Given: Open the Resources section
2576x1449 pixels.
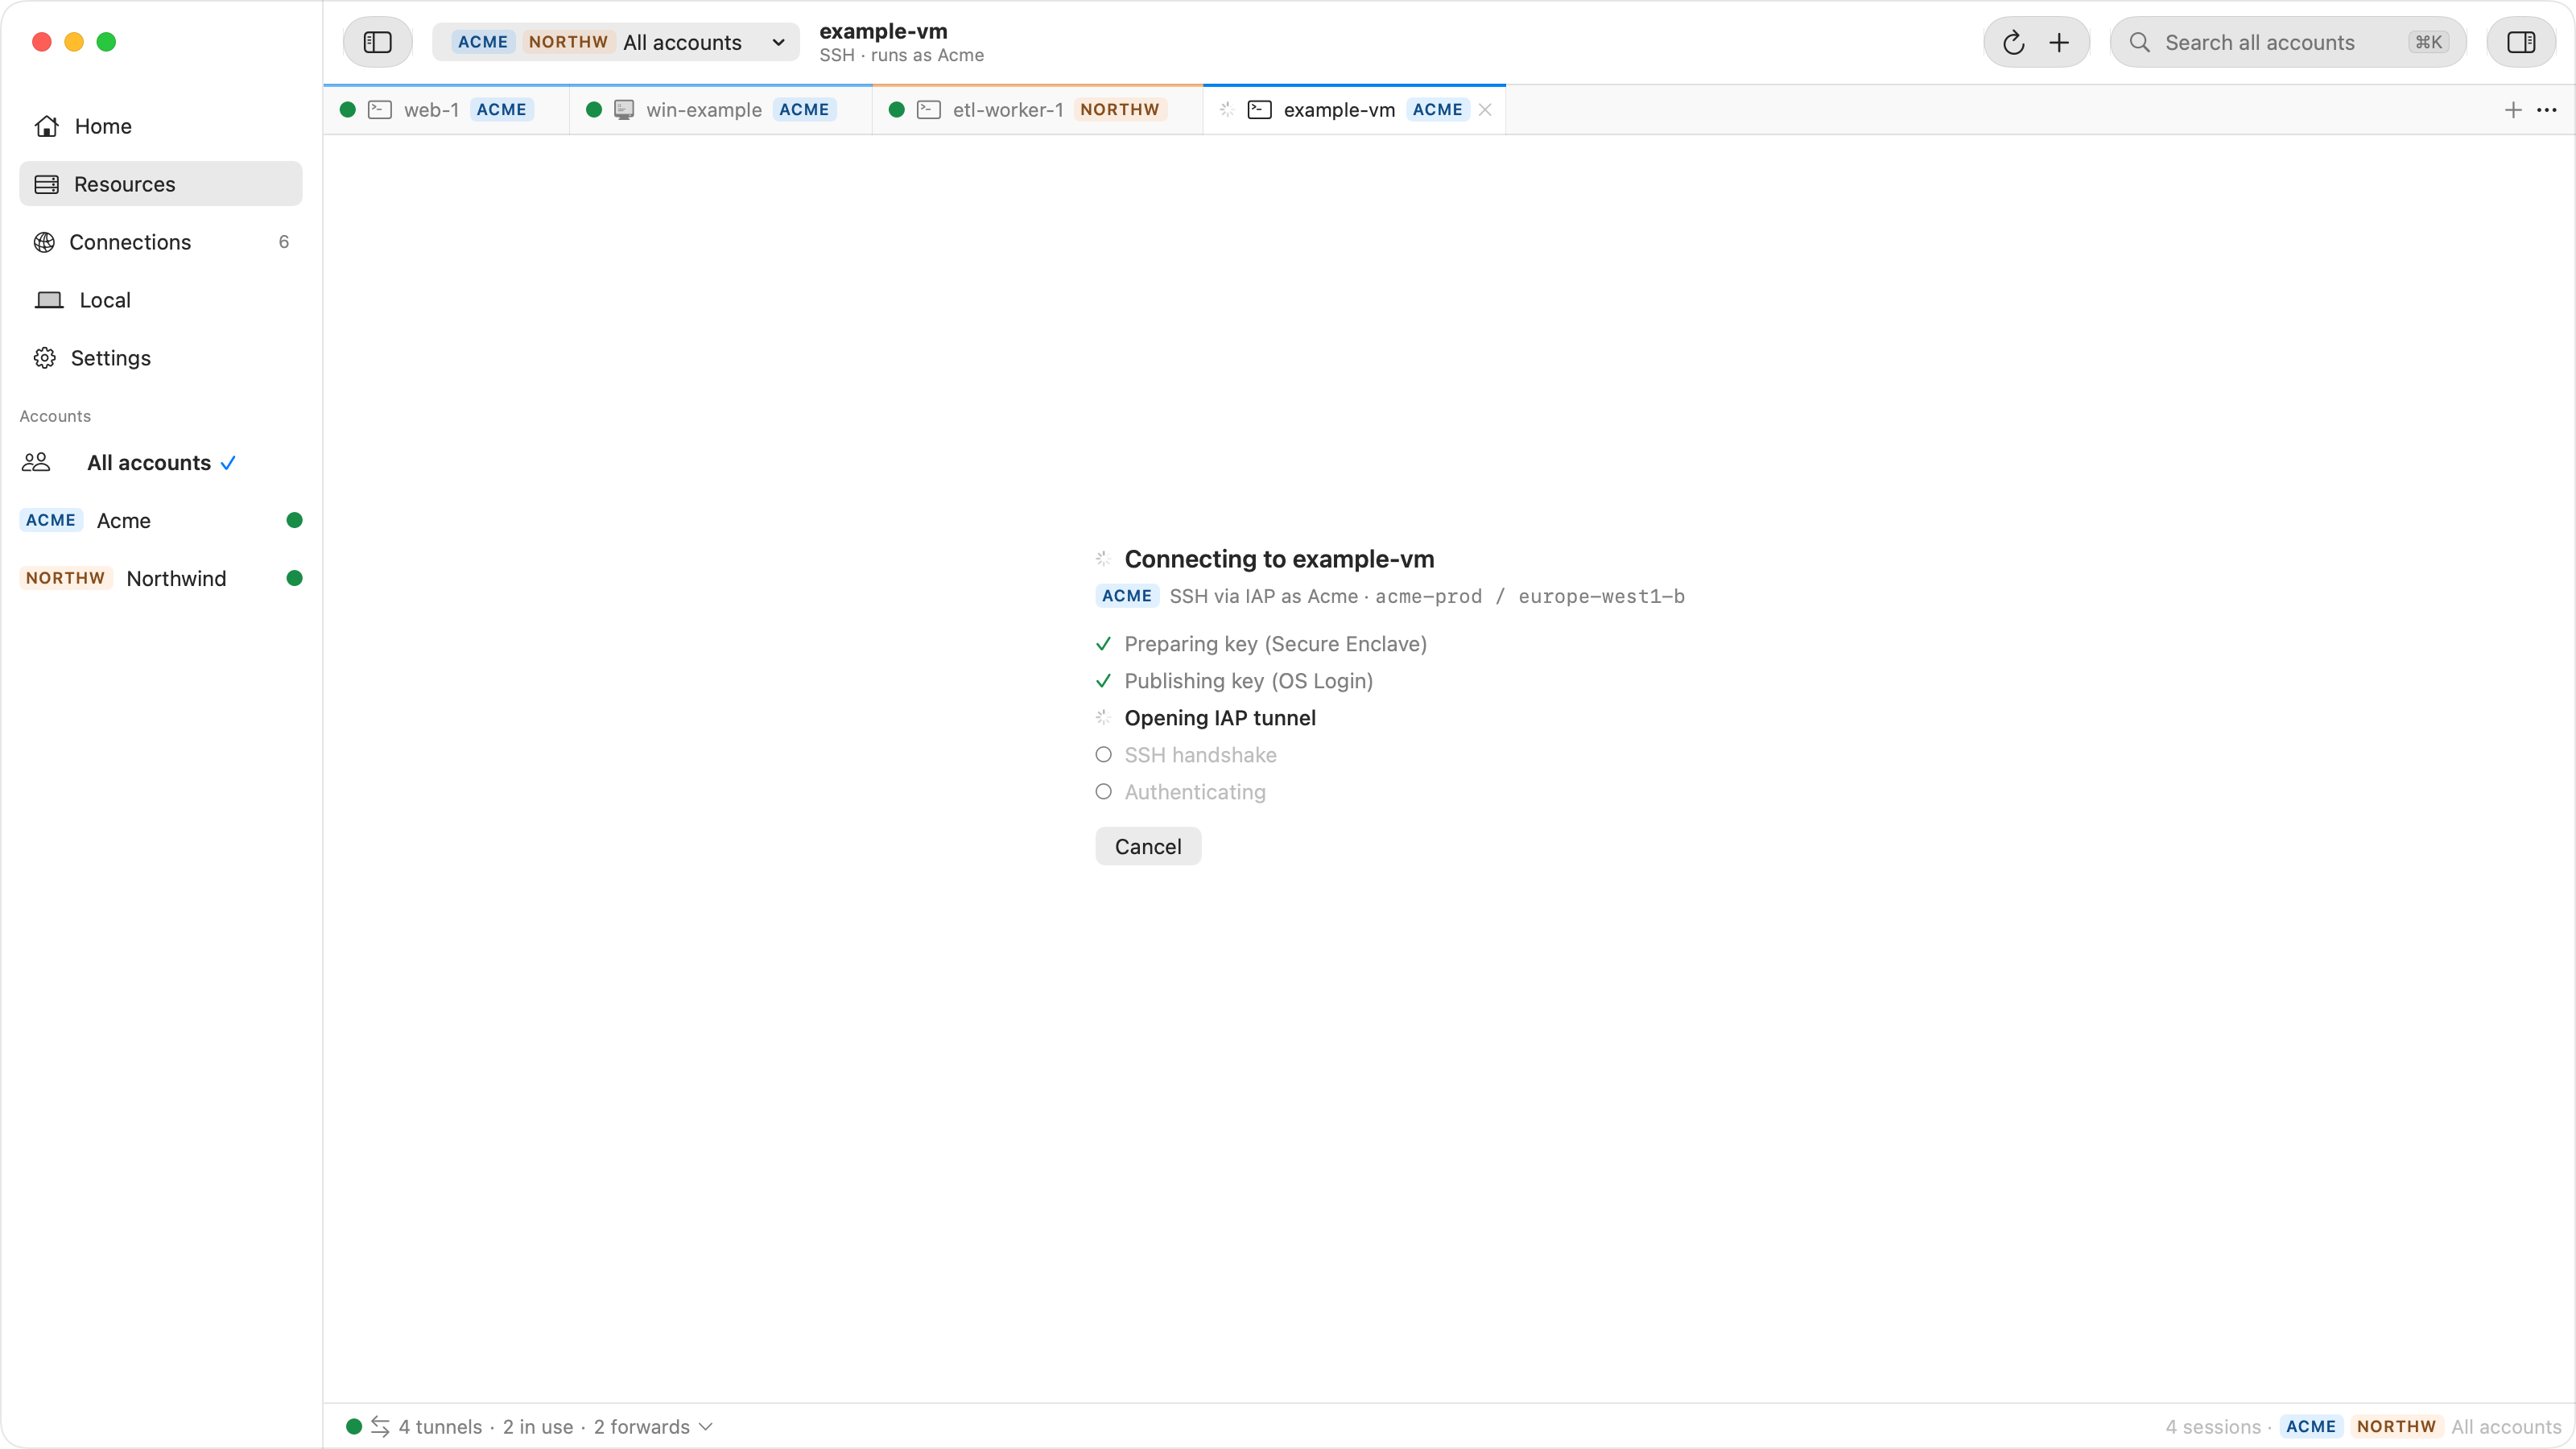Looking at the screenshot, I should point(160,184).
